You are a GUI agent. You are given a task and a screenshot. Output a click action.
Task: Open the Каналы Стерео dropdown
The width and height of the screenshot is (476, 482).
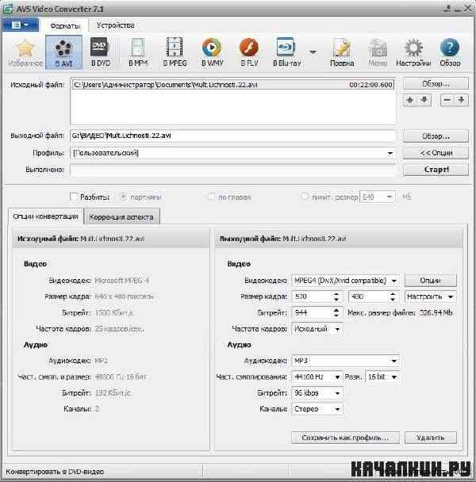(x=317, y=409)
